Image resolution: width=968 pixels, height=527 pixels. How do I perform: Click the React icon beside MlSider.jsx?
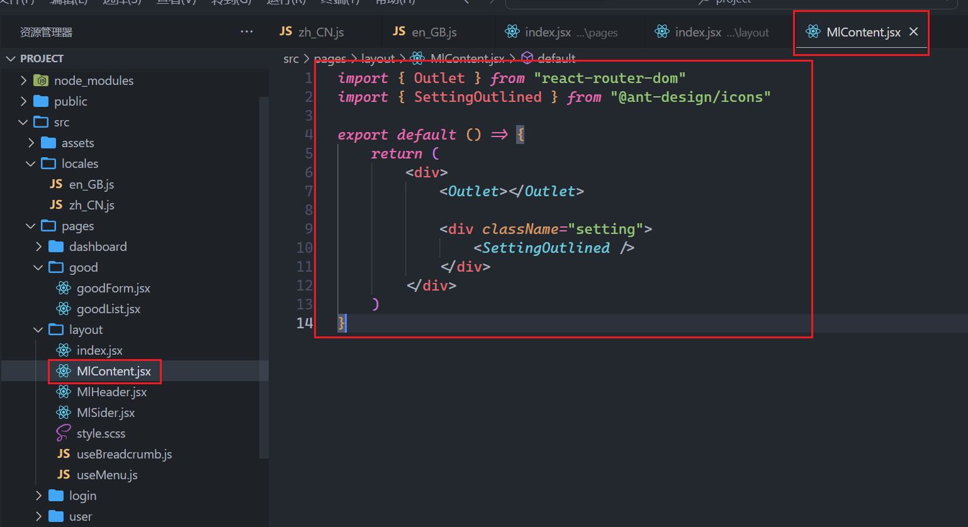click(64, 413)
